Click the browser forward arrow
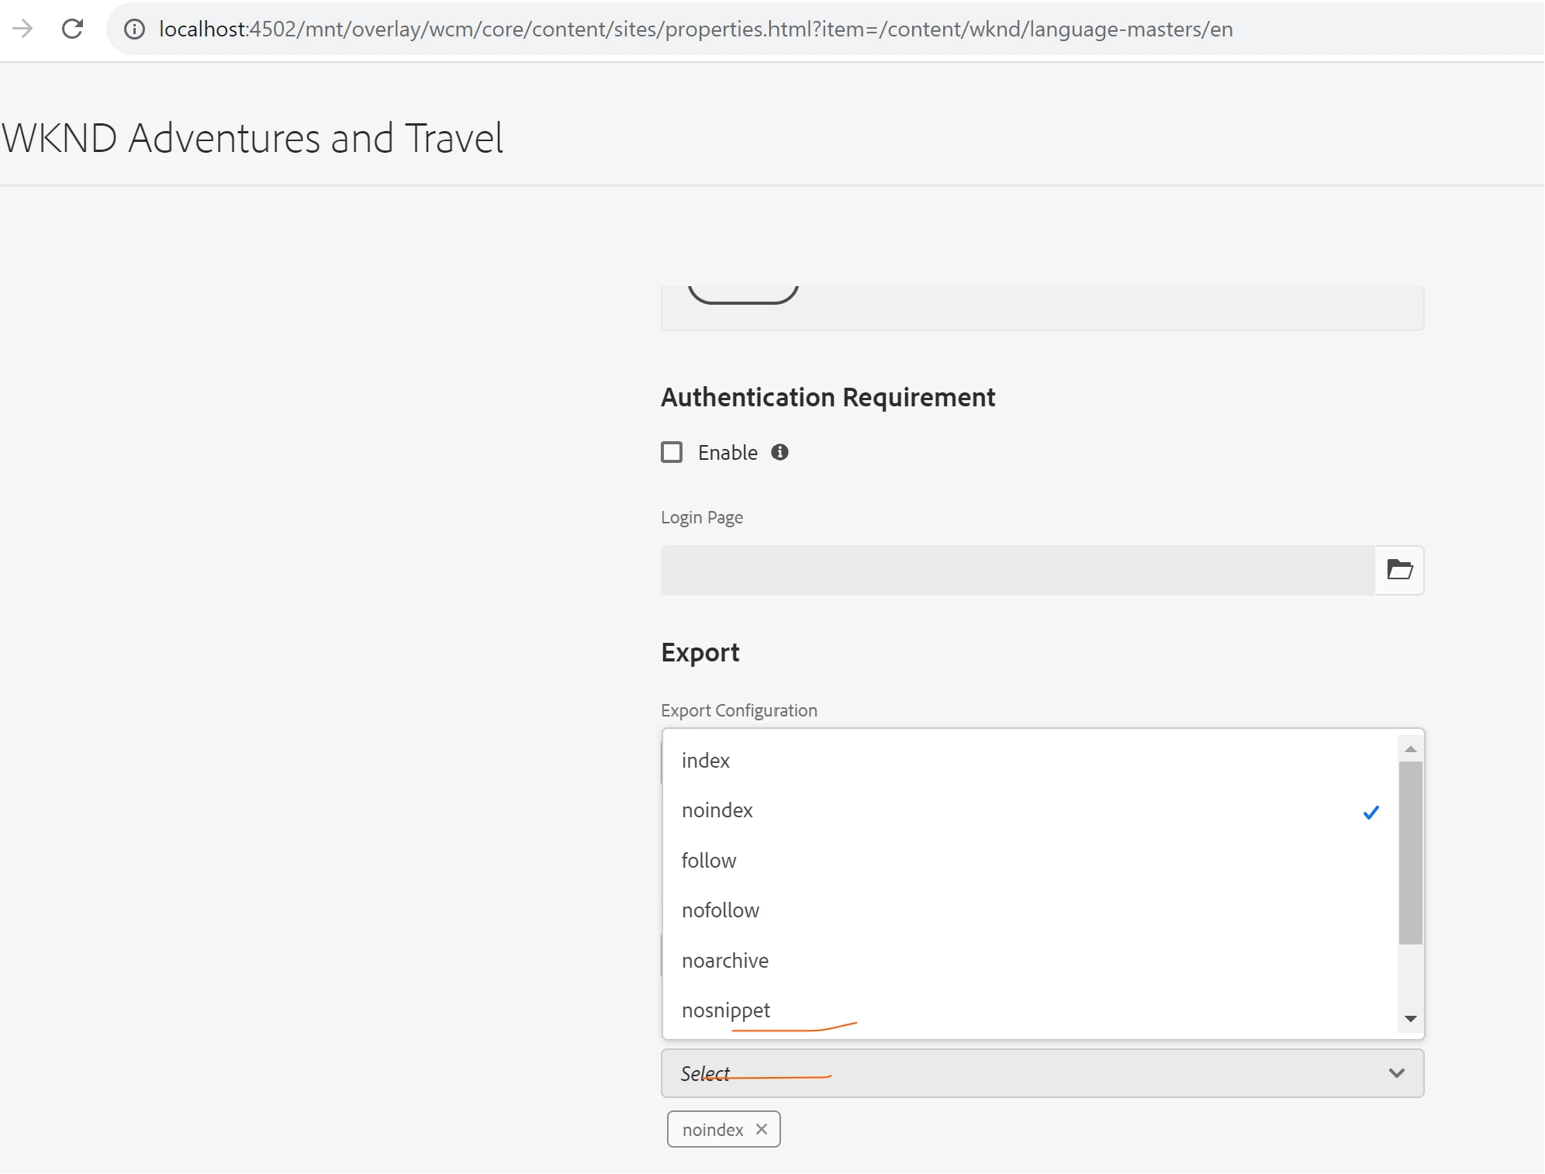 [x=22, y=29]
